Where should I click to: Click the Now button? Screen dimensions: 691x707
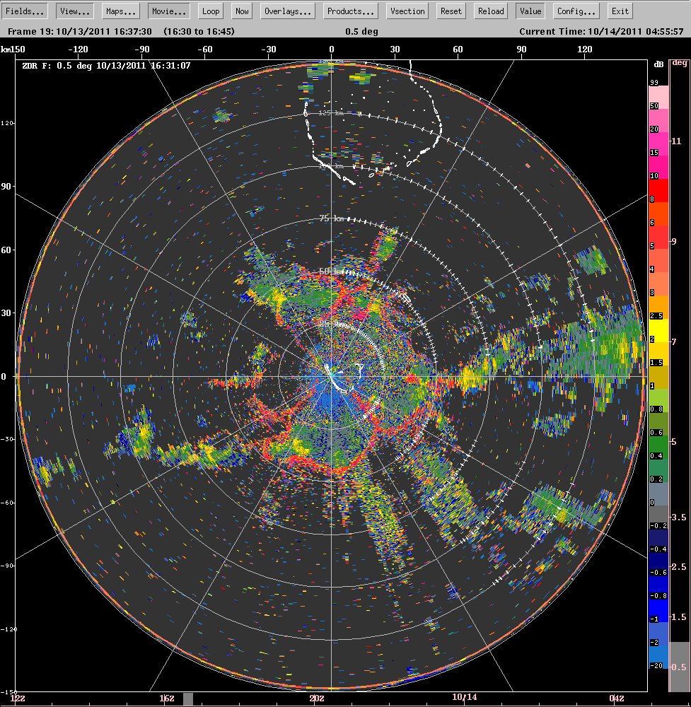click(x=242, y=11)
